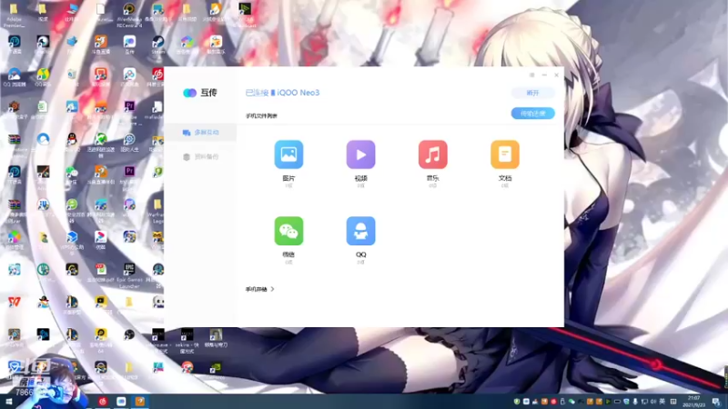Click the QQ label under QQ icon

tap(360, 254)
